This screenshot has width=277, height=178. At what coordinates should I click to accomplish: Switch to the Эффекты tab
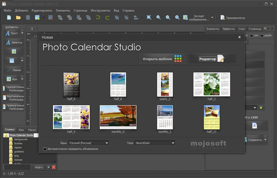[x=229, y=29]
